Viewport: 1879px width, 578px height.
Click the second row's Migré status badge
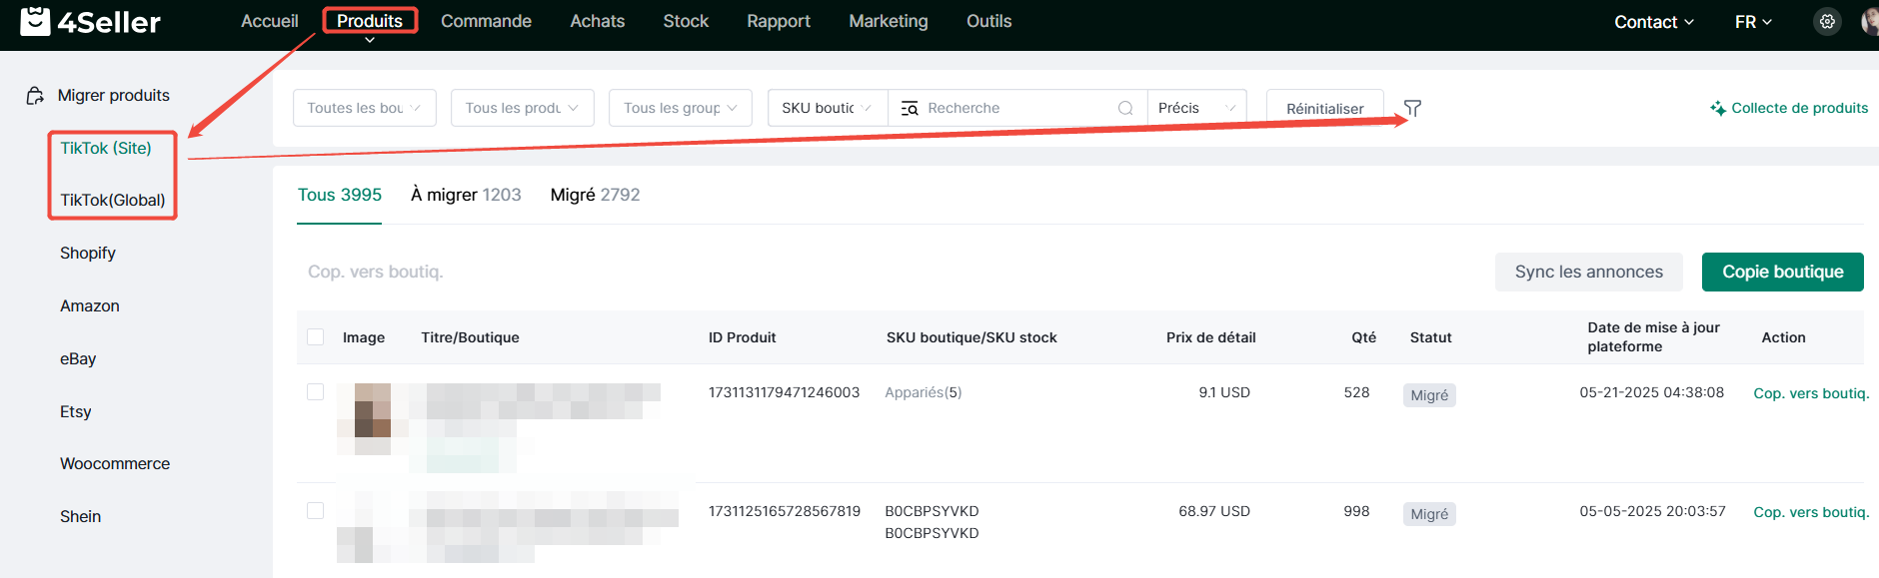(x=1429, y=514)
